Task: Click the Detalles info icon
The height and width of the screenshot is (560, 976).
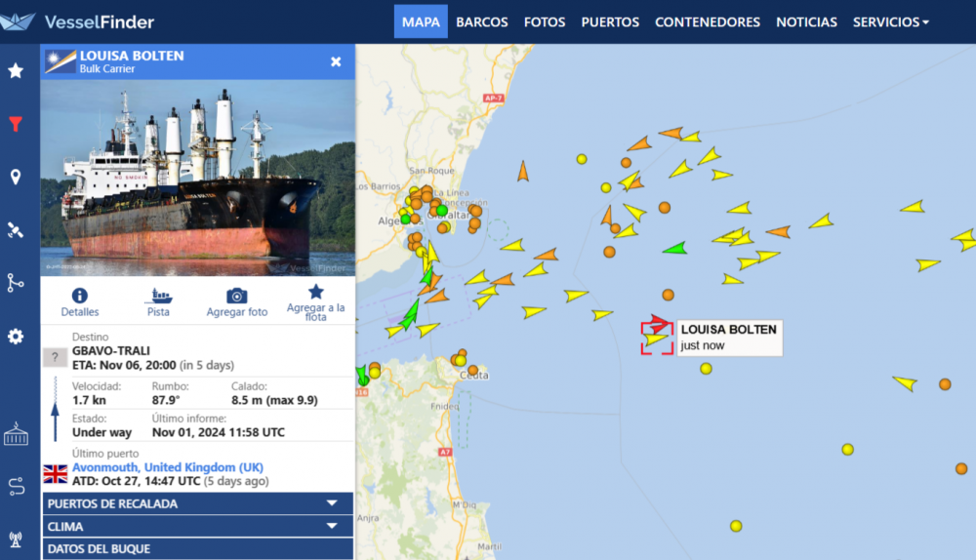Action: [x=80, y=296]
